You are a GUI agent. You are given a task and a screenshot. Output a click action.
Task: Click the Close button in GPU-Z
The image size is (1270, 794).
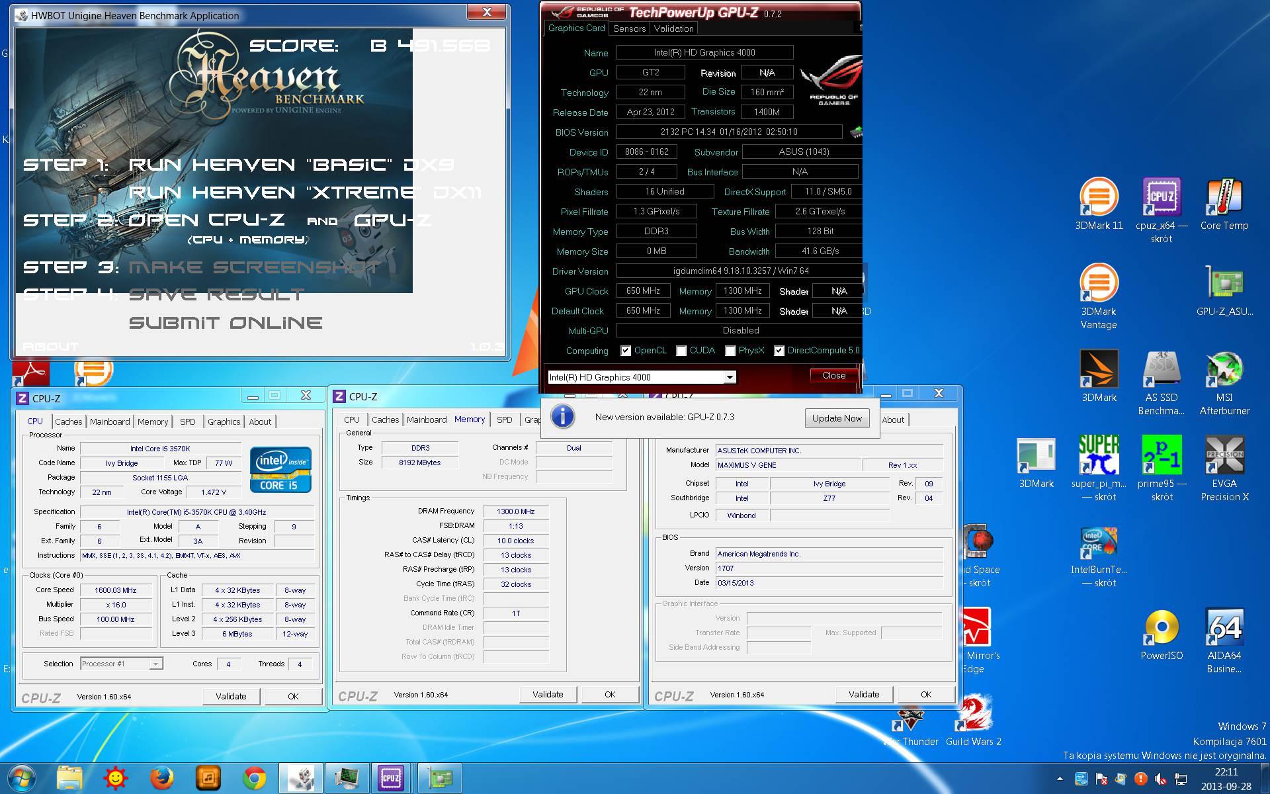pyautogui.click(x=834, y=375)
